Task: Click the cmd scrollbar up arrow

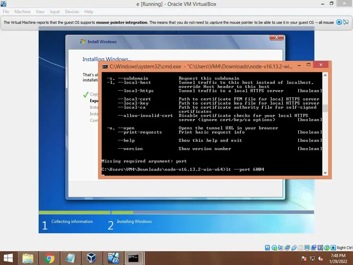Action: coord(325,75)
